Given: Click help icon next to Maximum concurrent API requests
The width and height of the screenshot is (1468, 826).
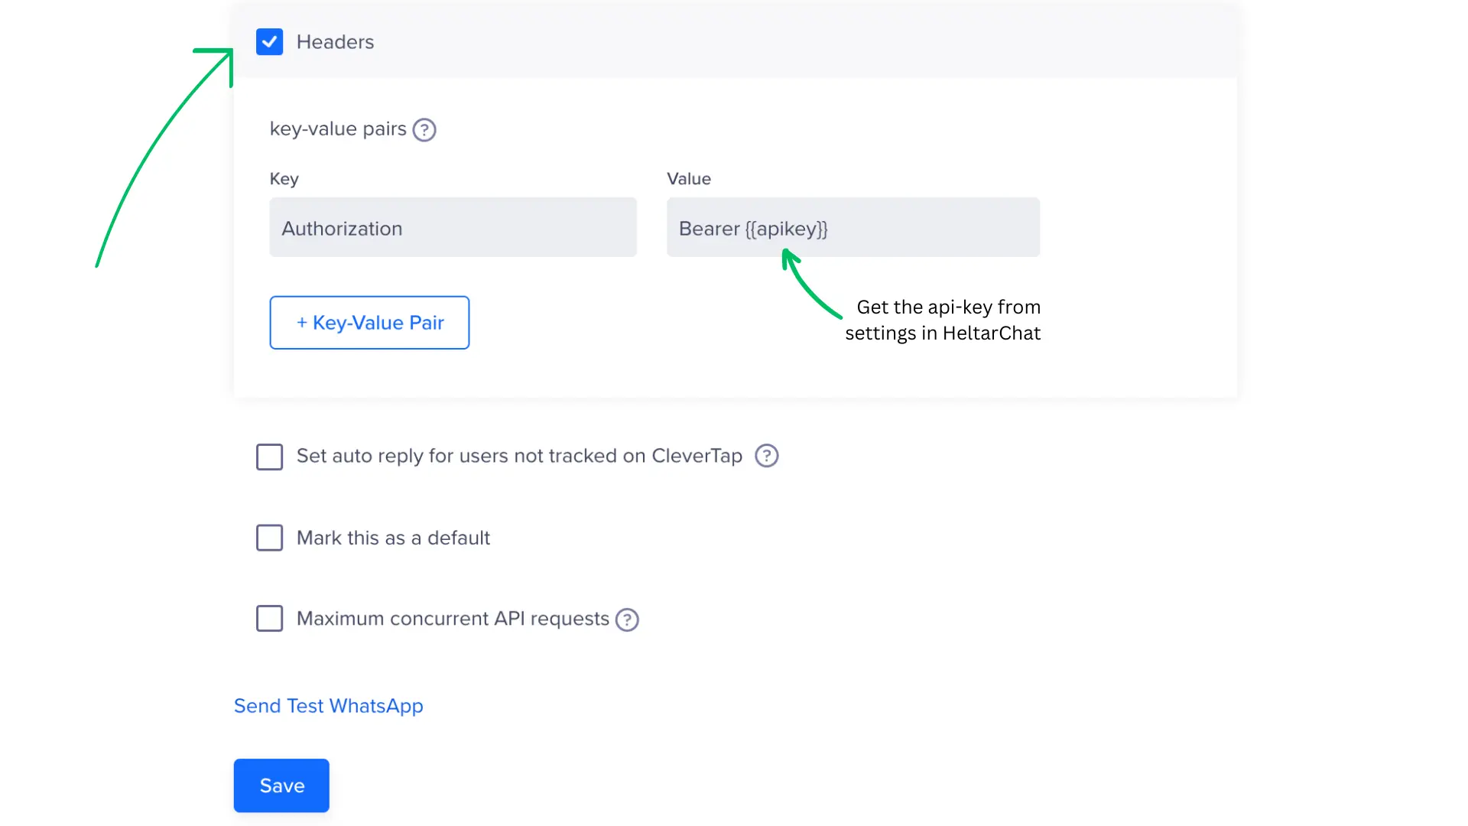Looking at the screenshot, I should (x=627, y=619).
